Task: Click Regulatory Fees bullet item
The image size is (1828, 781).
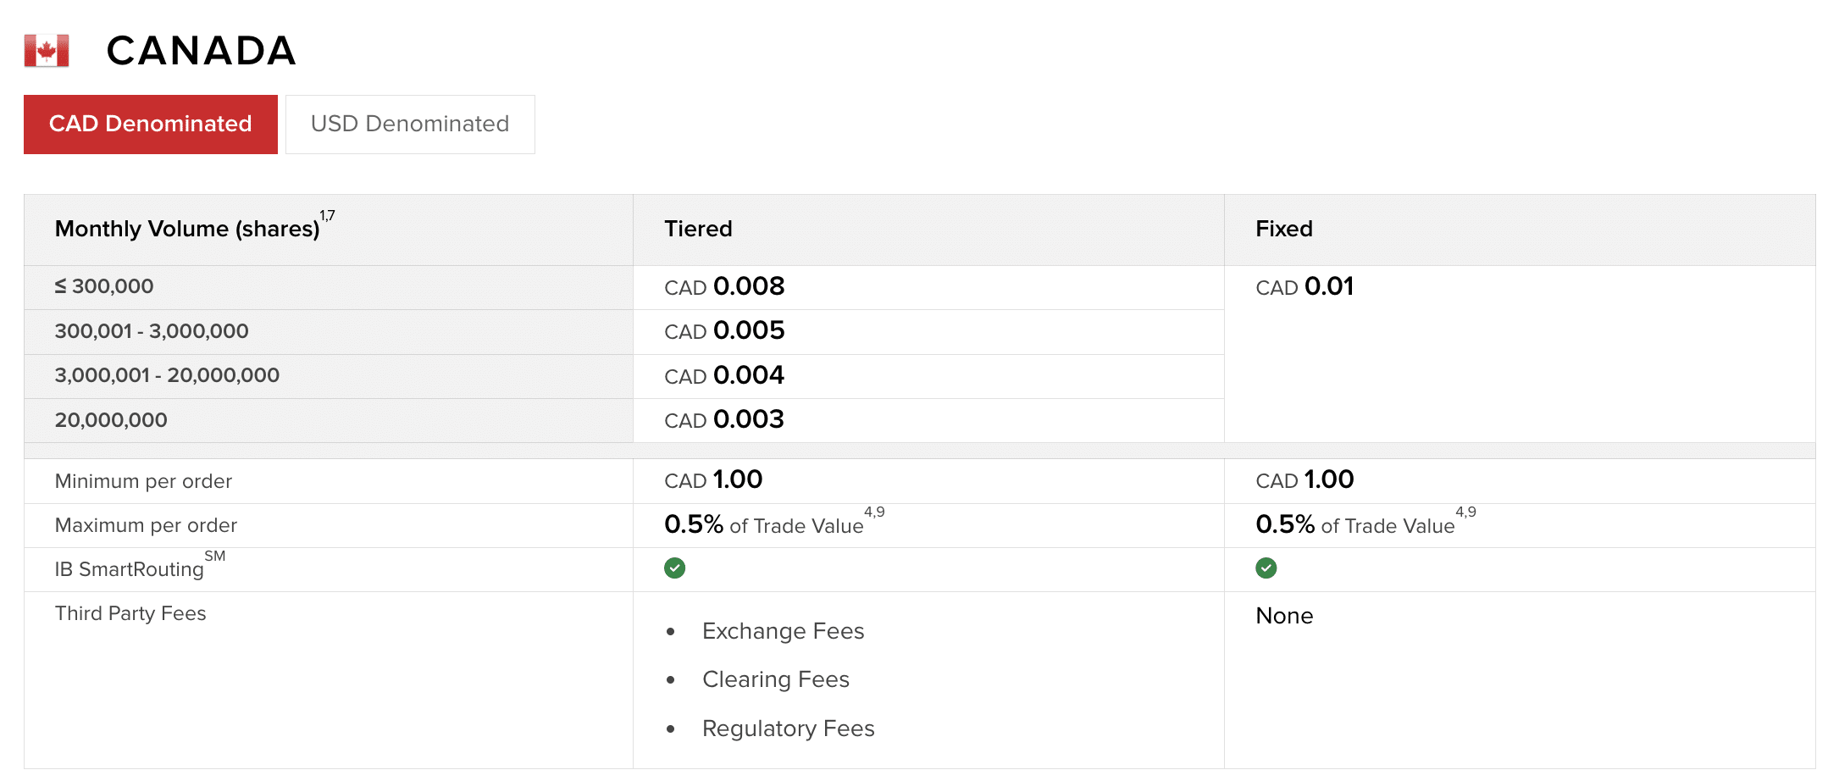Action: point(788,728)
